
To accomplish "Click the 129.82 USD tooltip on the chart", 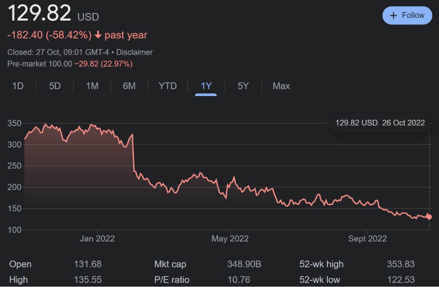I will point(380,123).
